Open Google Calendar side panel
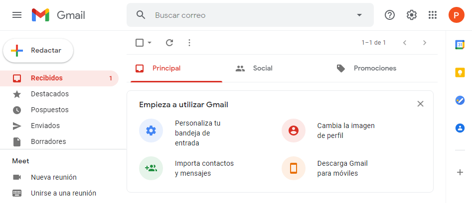Viewport: 472px width, 203px height. point(460,45)
